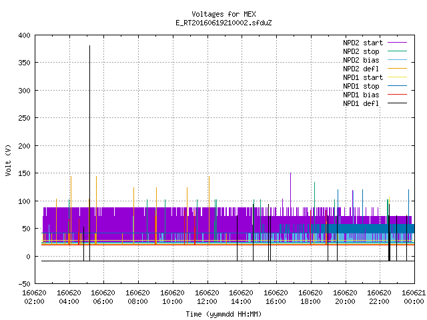Click the 350 tick on the voltage axis

pyautogui.click(x=24, y=63)
